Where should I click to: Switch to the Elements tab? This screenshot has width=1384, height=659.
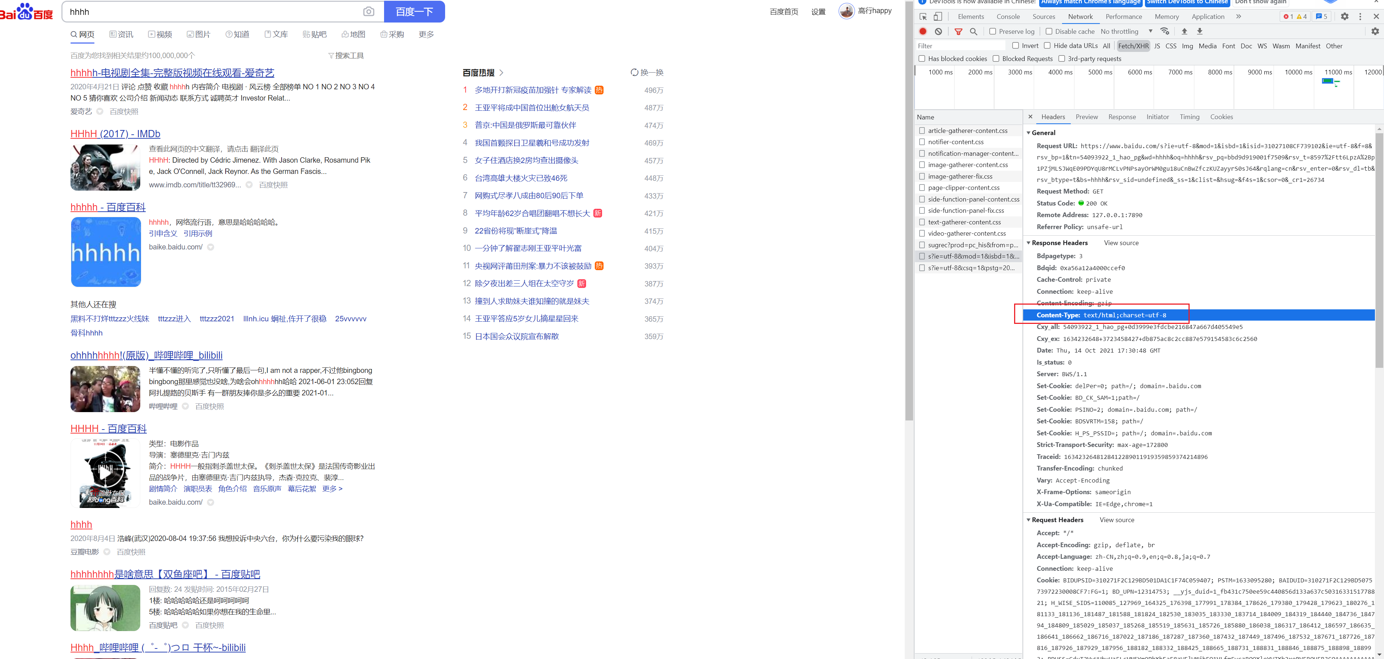[x=971, y=17]
